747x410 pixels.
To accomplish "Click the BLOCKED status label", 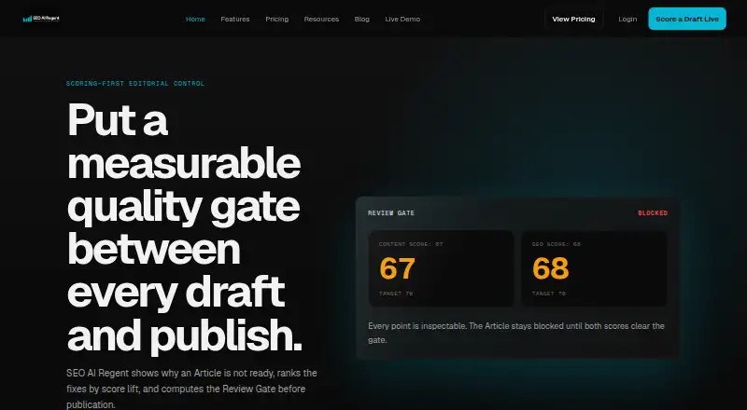I will point(653,213).
